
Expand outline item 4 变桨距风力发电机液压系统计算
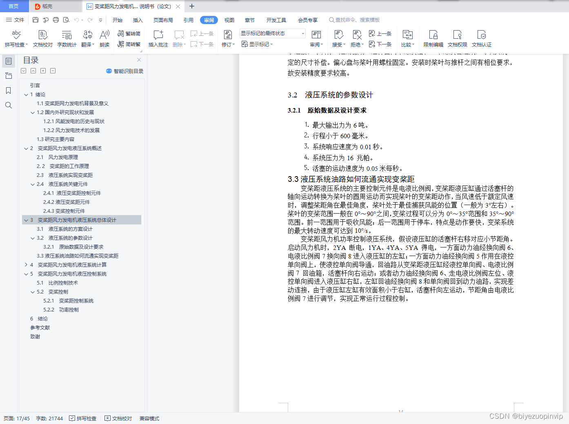[x=26, y=265]
